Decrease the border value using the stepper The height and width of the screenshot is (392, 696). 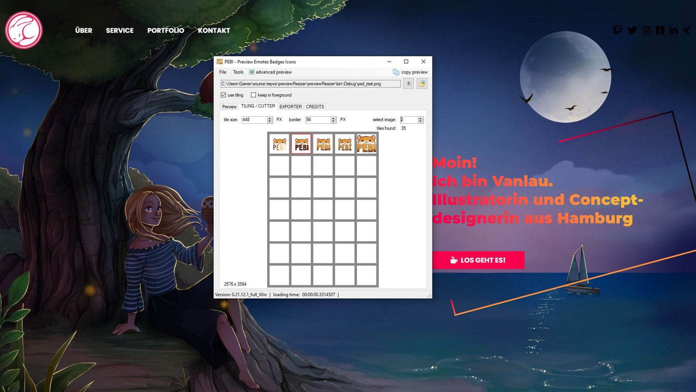point(332,121)
